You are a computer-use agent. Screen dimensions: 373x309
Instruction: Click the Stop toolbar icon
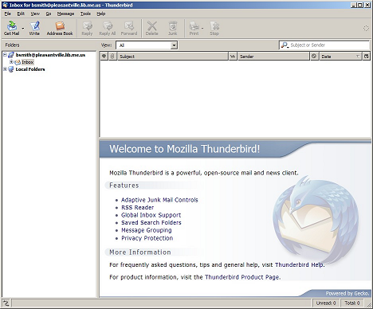214,28
